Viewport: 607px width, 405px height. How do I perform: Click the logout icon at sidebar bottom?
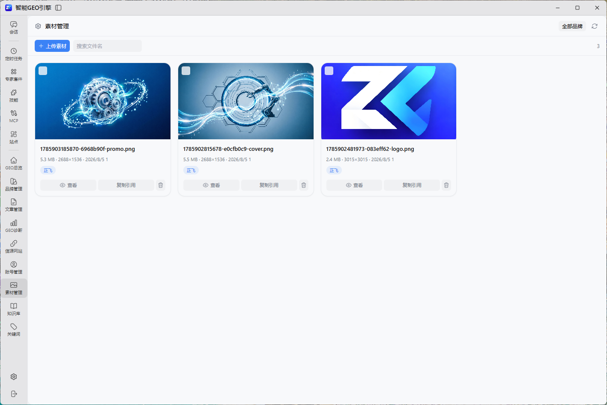[x=14, y=394]
